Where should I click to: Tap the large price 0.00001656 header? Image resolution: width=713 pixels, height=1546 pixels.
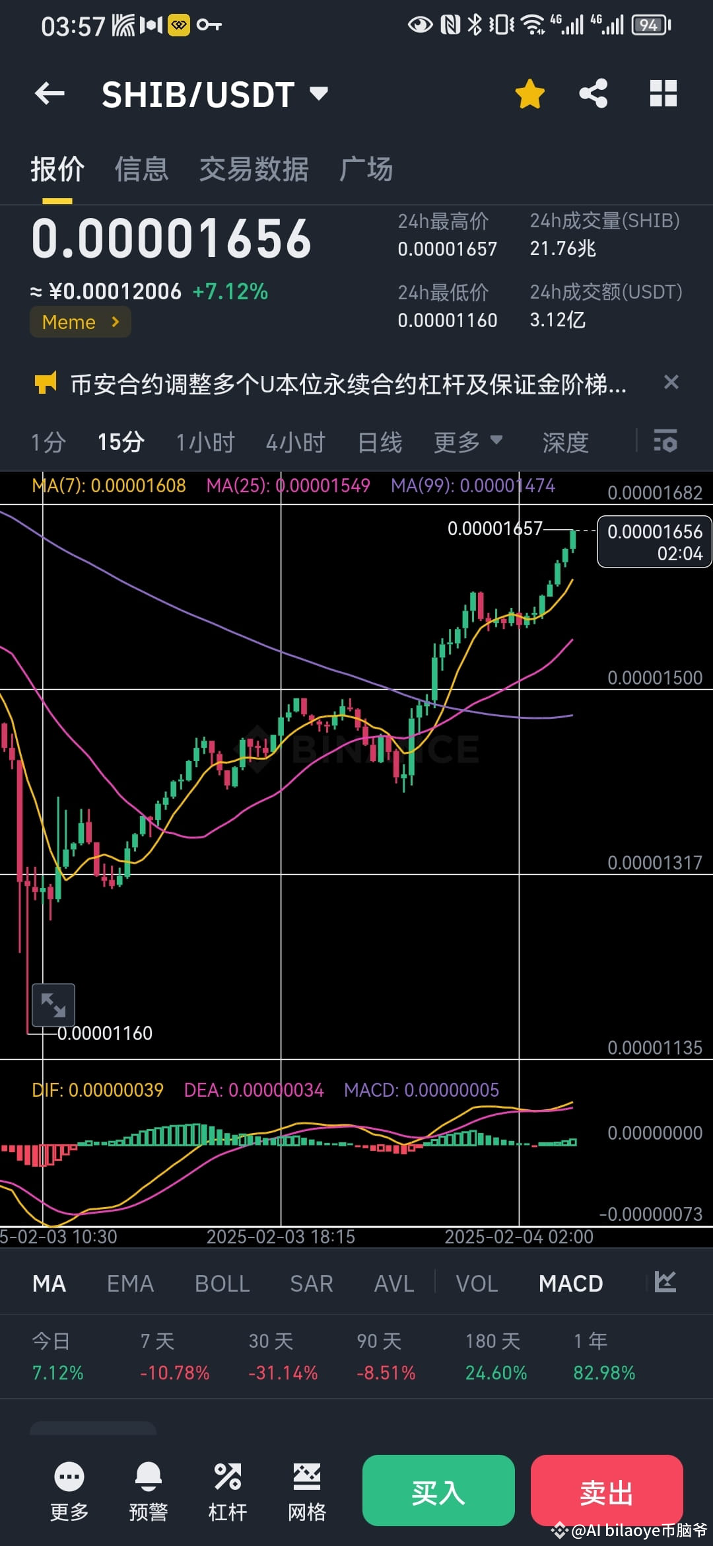(171, 239)
